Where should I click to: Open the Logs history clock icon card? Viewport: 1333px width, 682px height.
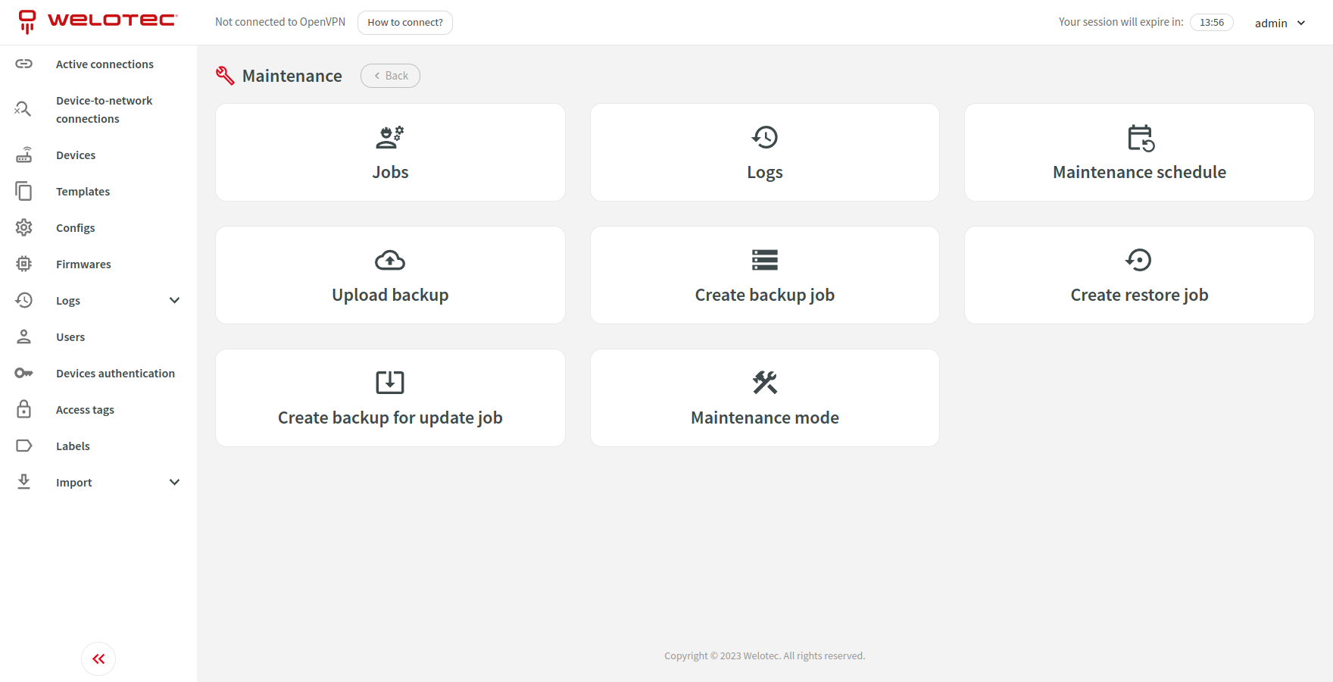tap(764, 137)
